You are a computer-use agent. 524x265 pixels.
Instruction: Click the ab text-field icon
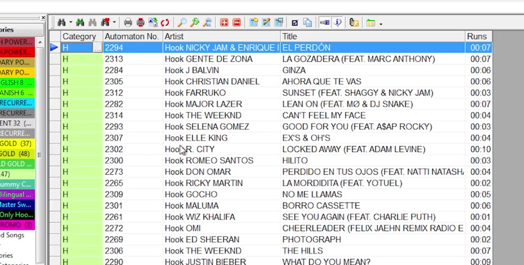325,22
